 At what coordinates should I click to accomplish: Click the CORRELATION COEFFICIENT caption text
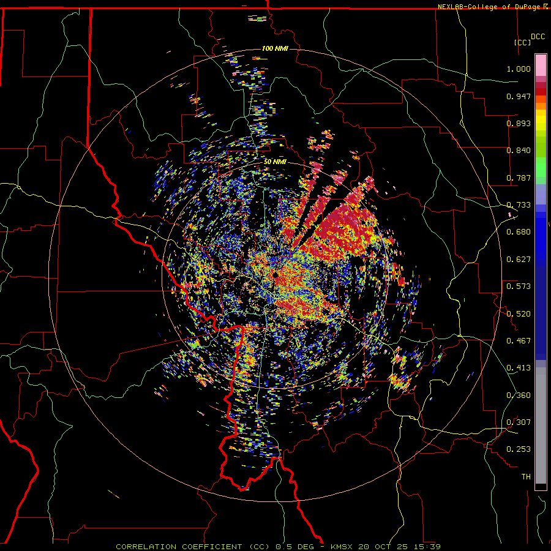[179, 547]
